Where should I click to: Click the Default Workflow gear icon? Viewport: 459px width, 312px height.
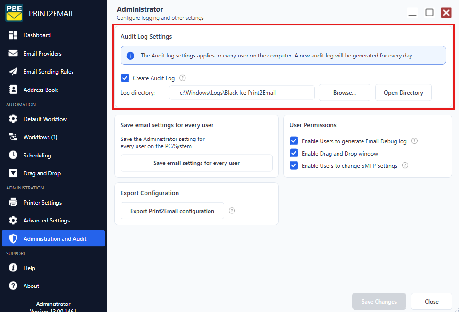pyautogui.click(x=13, y=119)
